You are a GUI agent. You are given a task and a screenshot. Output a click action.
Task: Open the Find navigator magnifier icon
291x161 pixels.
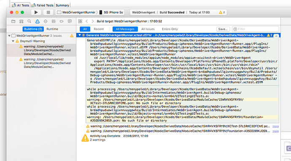tap(30, 21)
